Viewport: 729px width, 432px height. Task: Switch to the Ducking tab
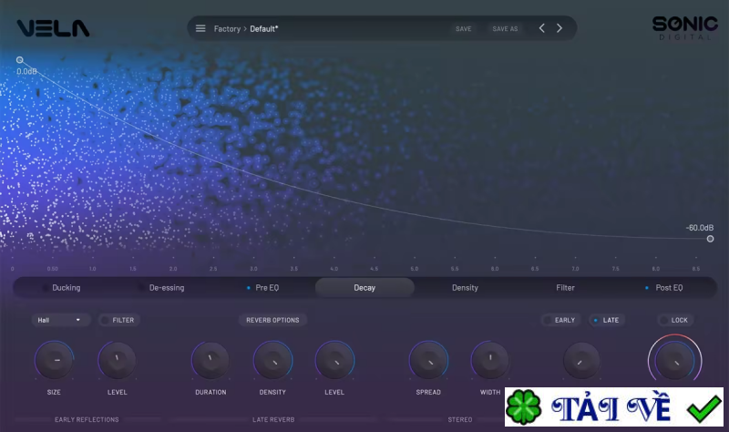coord(66,288)
